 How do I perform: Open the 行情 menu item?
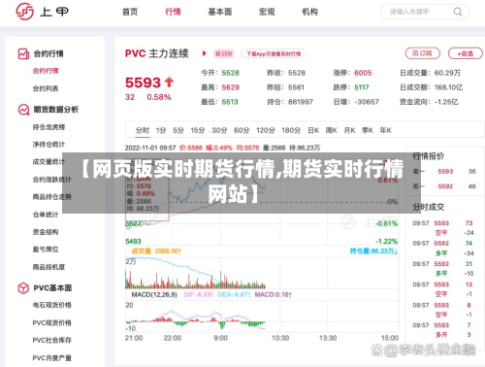(173, 12)
